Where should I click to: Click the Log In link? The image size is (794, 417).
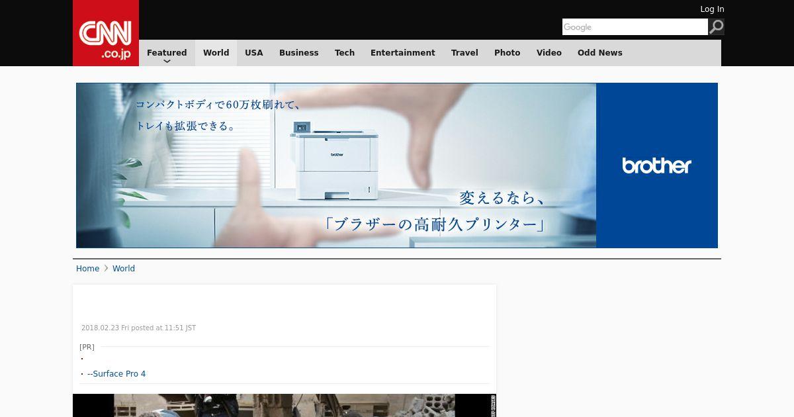pos(712,9)
